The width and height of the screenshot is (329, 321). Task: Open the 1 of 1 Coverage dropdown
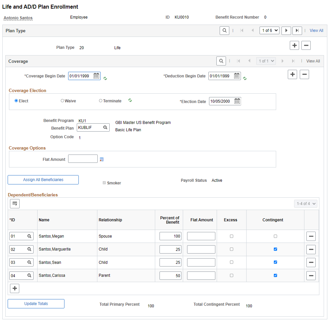[266, 61]
